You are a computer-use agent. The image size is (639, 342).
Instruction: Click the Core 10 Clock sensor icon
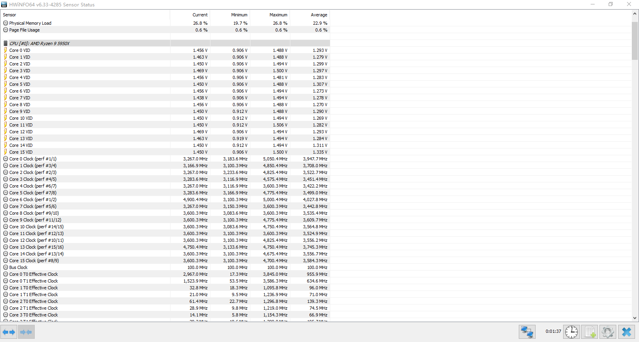click(6, 226)
